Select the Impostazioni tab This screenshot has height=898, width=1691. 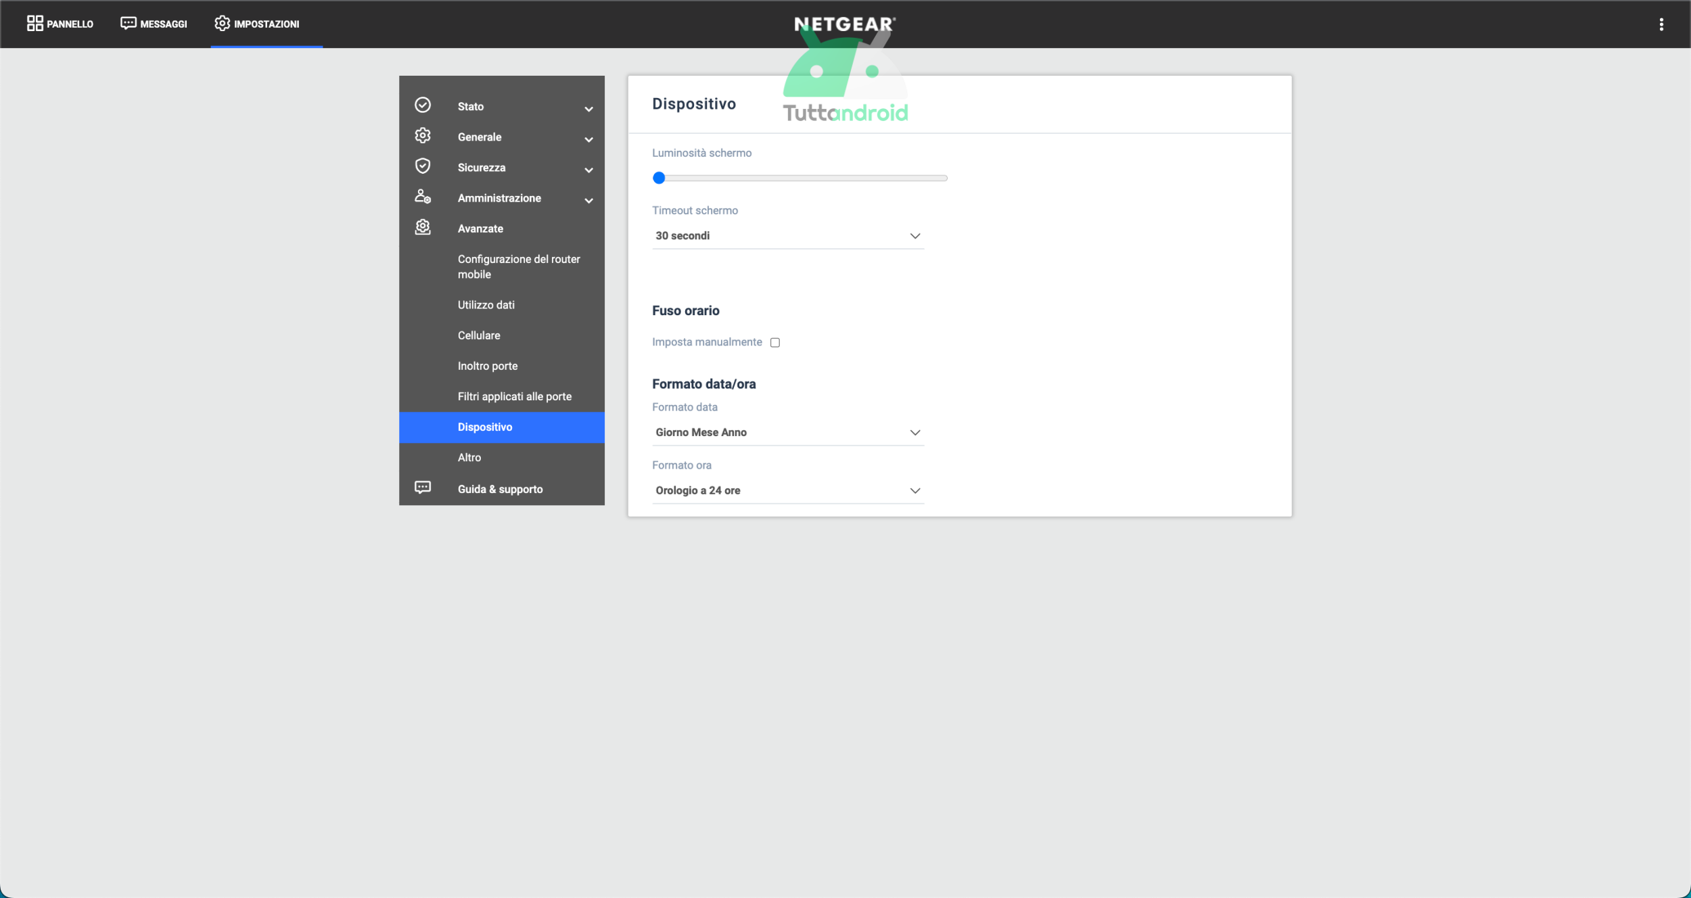(x=257, y=24)
